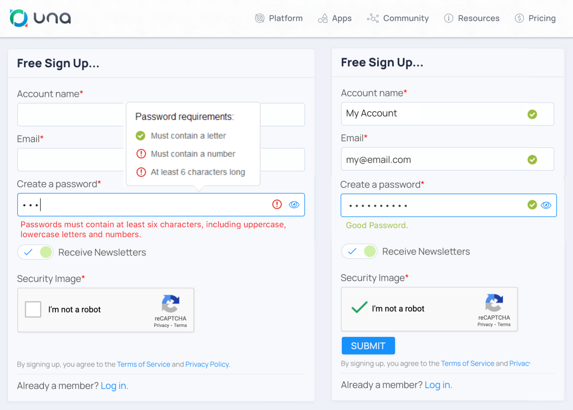Image resolution: width=573 pixels, height=410 pixels.
Task: Open Terms of Service link in left form
Action: 144,364
